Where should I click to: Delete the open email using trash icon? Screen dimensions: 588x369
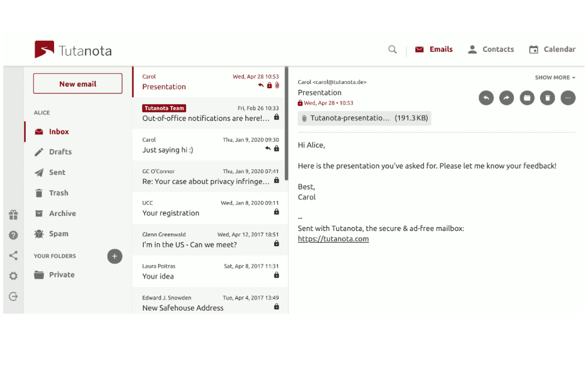[547, 98]
